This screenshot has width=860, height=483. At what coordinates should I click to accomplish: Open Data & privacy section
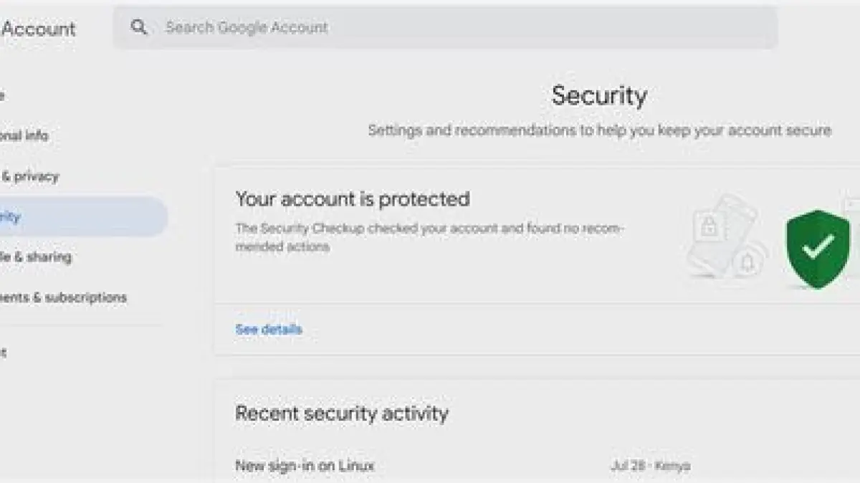[x=30, y=176]
